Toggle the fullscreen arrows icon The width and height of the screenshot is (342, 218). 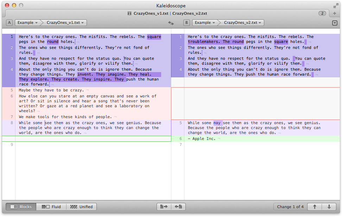(336, 6)
